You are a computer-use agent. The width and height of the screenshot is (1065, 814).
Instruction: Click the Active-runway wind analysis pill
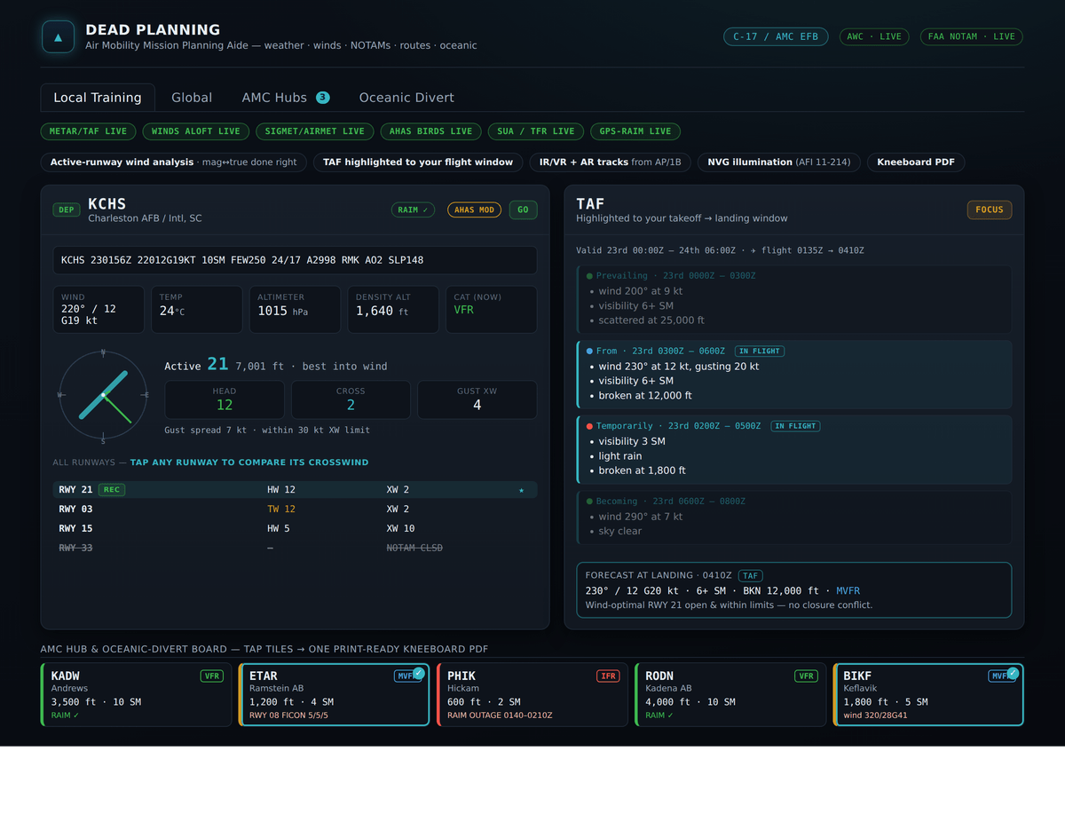174,162
